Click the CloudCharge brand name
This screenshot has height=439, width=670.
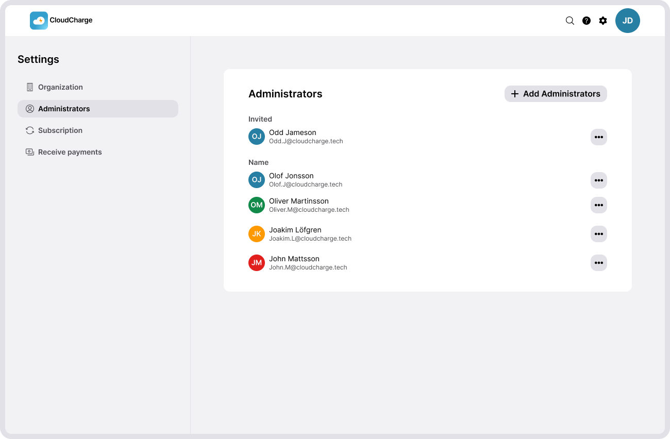(x=71, y=21)
